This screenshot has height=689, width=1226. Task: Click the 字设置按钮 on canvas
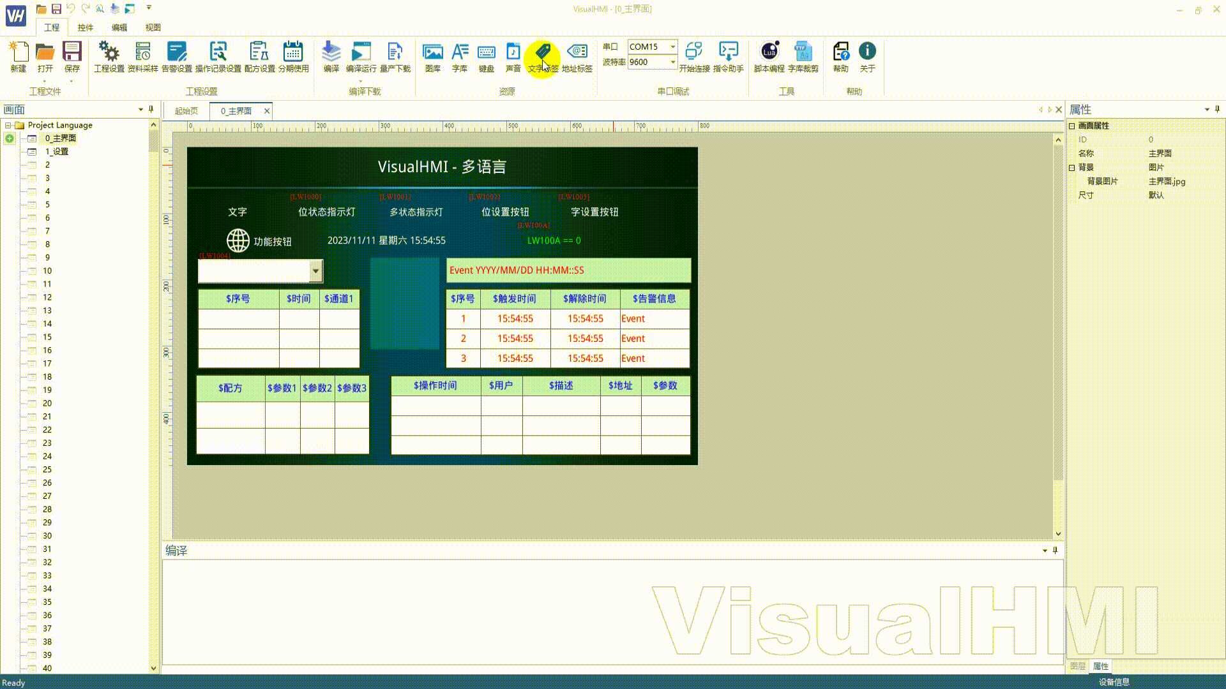[594, 212]
